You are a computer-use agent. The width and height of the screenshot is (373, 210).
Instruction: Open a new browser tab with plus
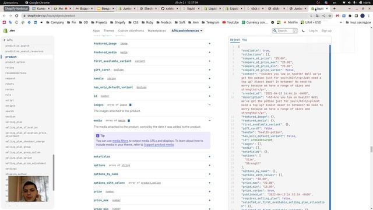[334, 9]
